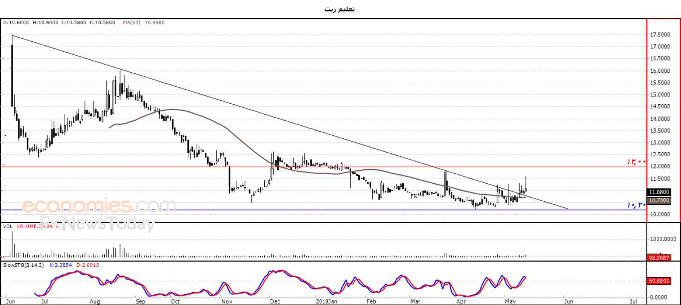
Task: Click the 12.0000 price axis label
Action: tap(661, 167)
